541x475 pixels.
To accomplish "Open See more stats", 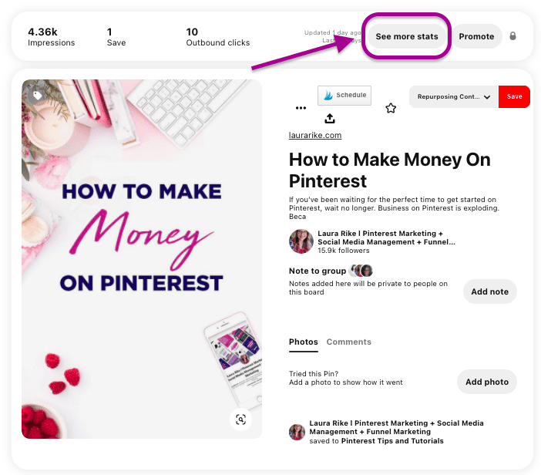I will (406, 36).
